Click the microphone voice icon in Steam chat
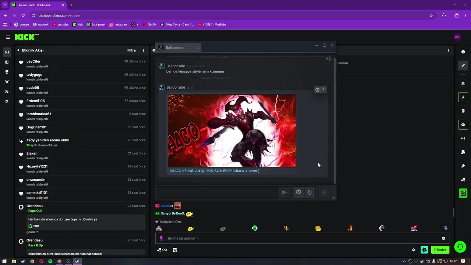471x265 pixels. [324, 192]
